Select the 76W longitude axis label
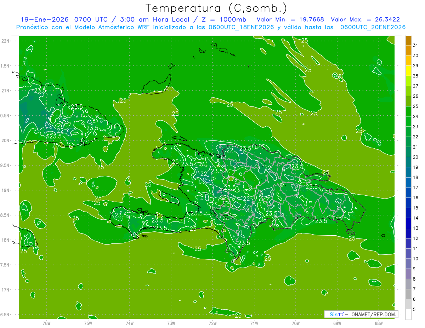 pyautogui.click(x=46, y=323)
